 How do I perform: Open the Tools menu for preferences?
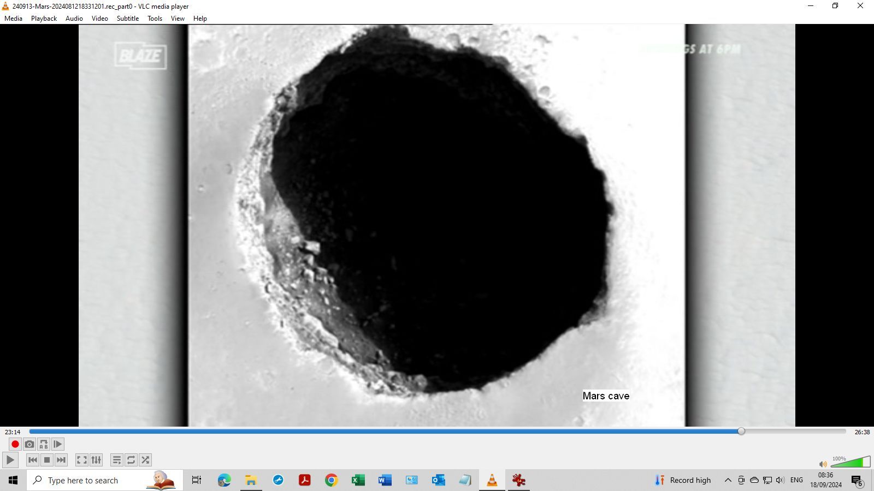[x=155, y=18]
